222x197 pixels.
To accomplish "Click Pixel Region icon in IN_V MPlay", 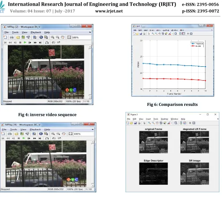I will point(46,37).
